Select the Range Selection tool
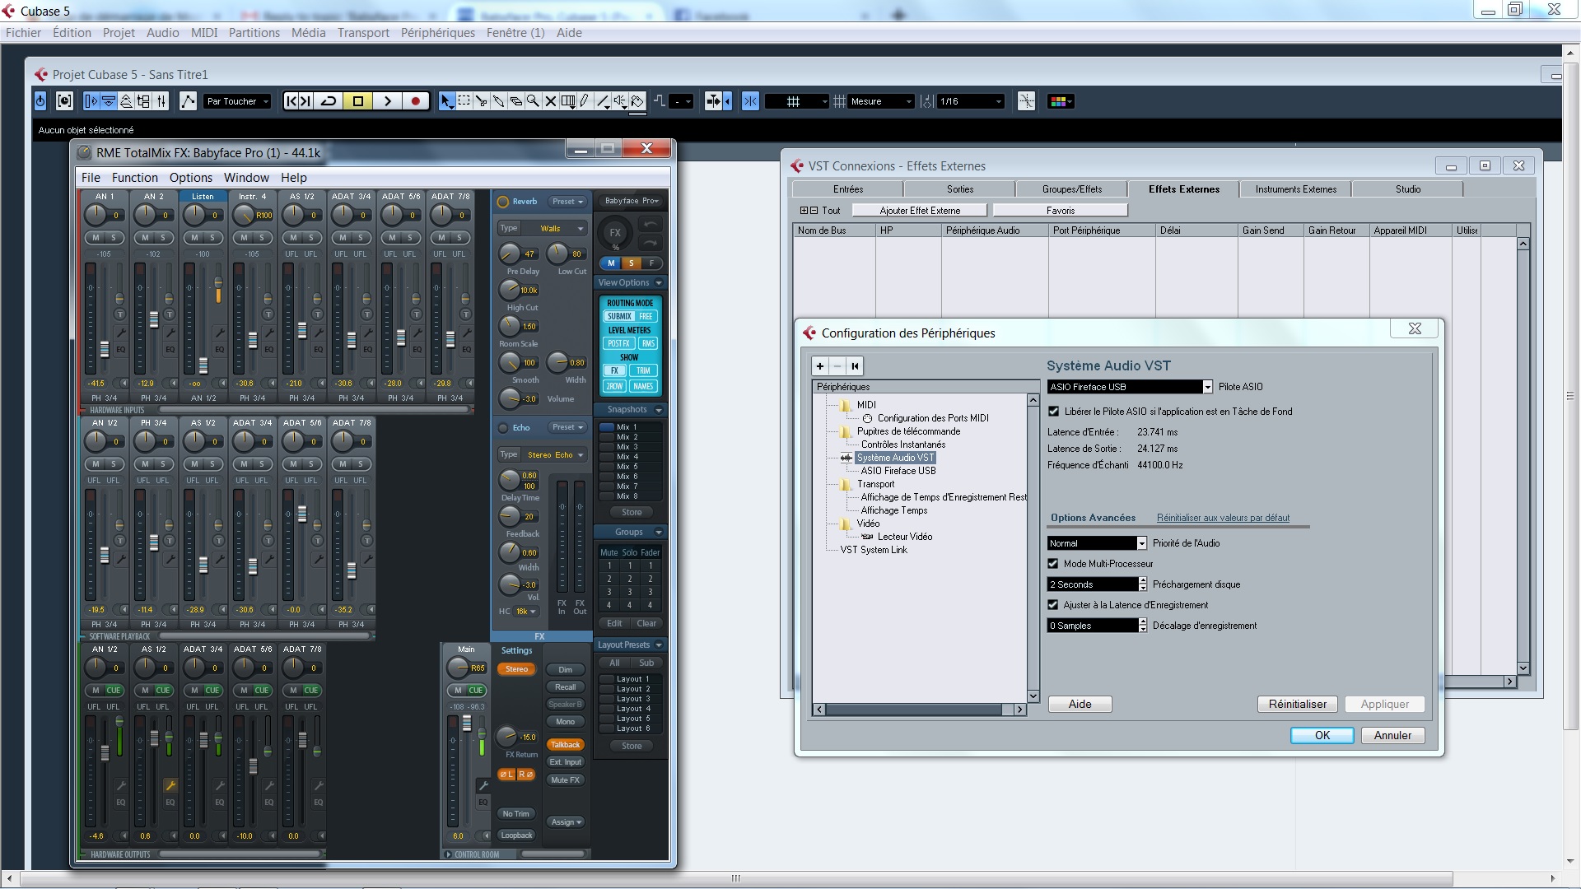This screenshot has height=889, width=1581. point(464,101)
